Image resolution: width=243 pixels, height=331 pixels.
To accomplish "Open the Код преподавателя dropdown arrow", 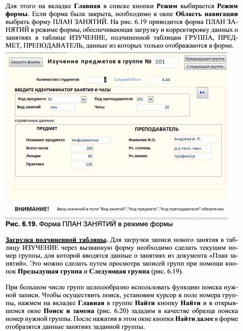I will pyautogui.click(x=150, y=99).
